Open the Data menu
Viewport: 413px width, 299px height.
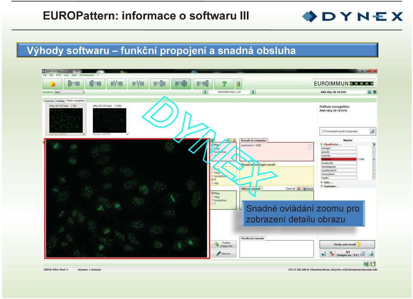click(x=74, y=75)
